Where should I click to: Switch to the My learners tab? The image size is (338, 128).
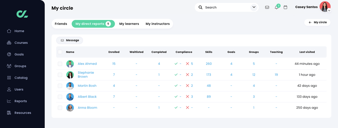pos(129,24)
